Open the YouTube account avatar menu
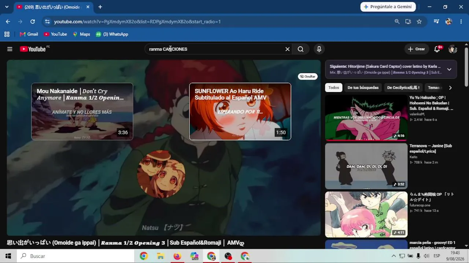469x263 pixels. (453, 49)
